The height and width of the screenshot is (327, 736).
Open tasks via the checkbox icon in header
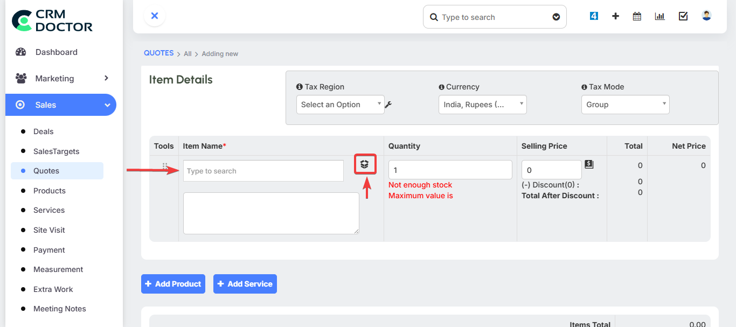click(683, 16)
